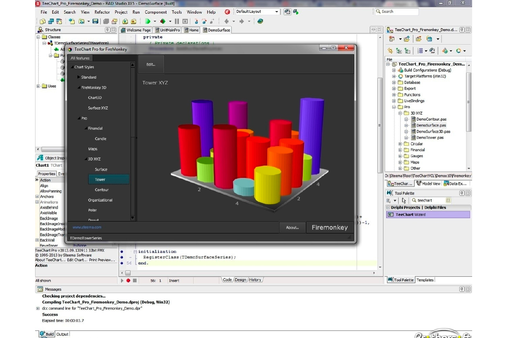Pin the Messages panel
Viewport: 508px width, 338px height.
(x=462, y=289)
